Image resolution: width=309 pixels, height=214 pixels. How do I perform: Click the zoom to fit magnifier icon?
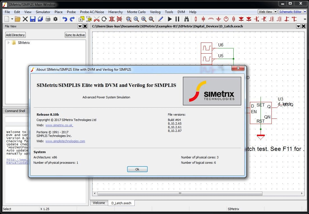pyautogui.click(x=151, y=19)
